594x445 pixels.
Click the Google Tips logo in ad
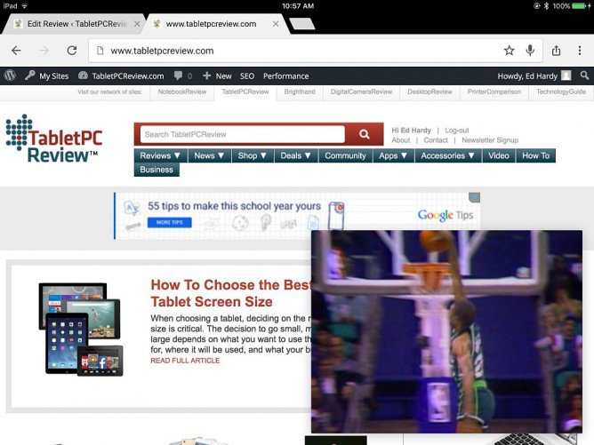[x=445, y=215]
